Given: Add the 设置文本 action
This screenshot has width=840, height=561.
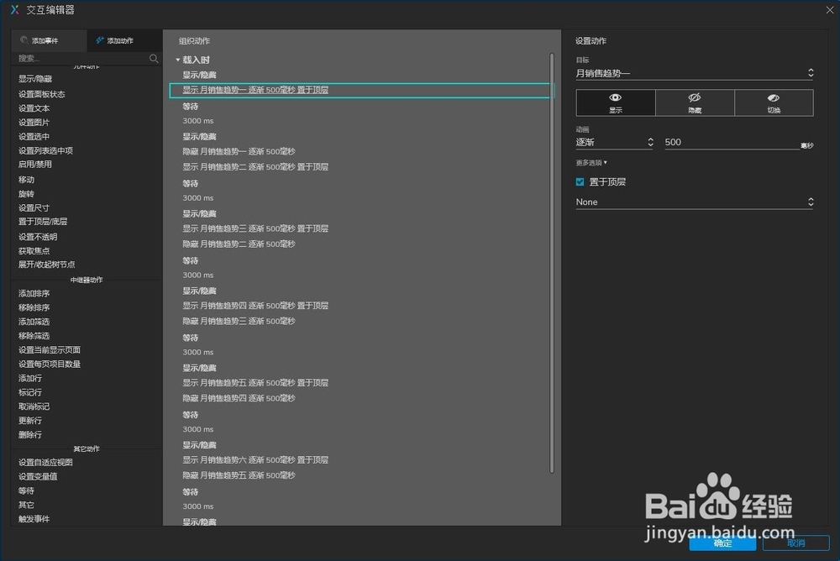Looking at the screenshot, I should [x=34, y=108].
